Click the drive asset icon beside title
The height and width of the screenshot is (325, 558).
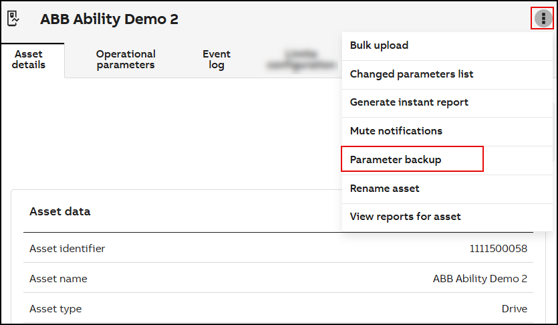tap(13, 19)
